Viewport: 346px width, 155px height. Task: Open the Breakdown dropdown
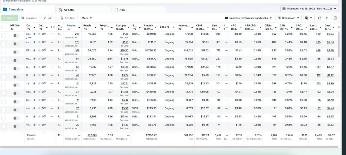(x=288, y=18)
